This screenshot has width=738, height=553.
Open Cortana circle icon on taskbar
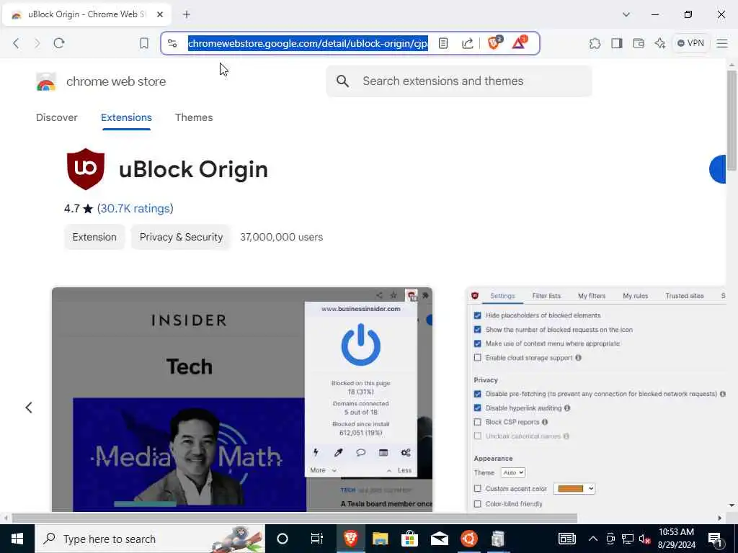(283, 539)
